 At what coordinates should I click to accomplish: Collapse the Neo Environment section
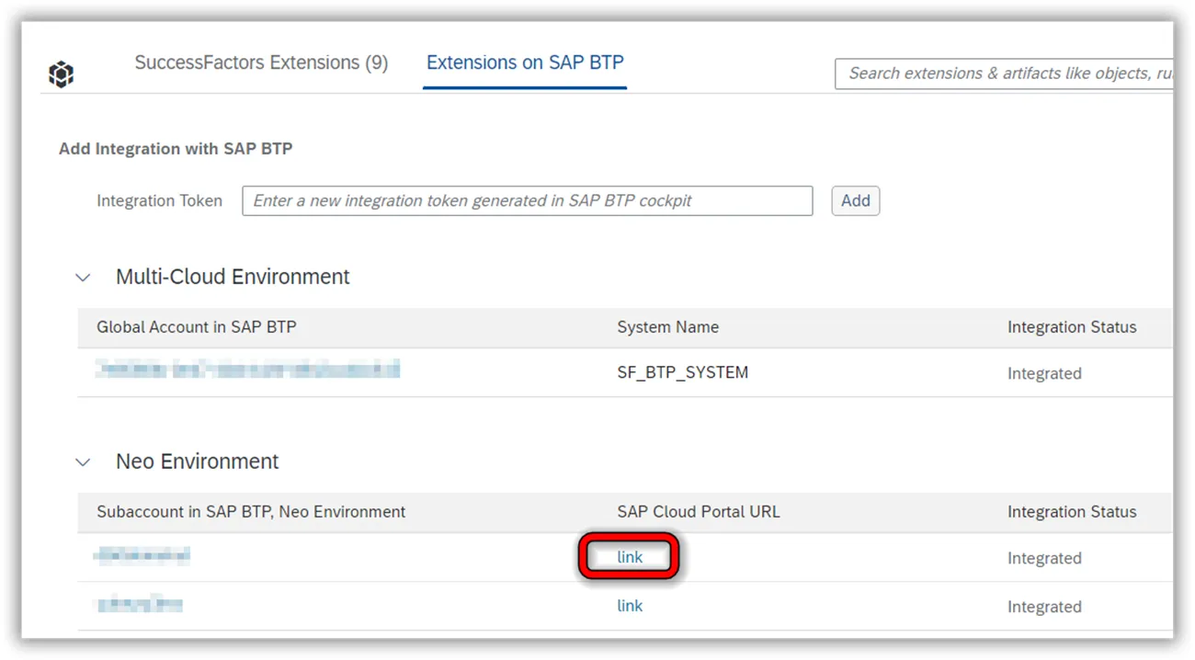(84, 462)
